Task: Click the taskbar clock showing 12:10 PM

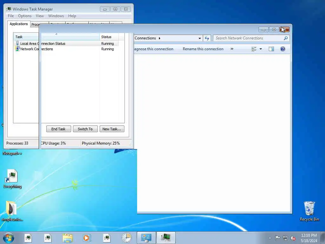Action: coord(309,238)
